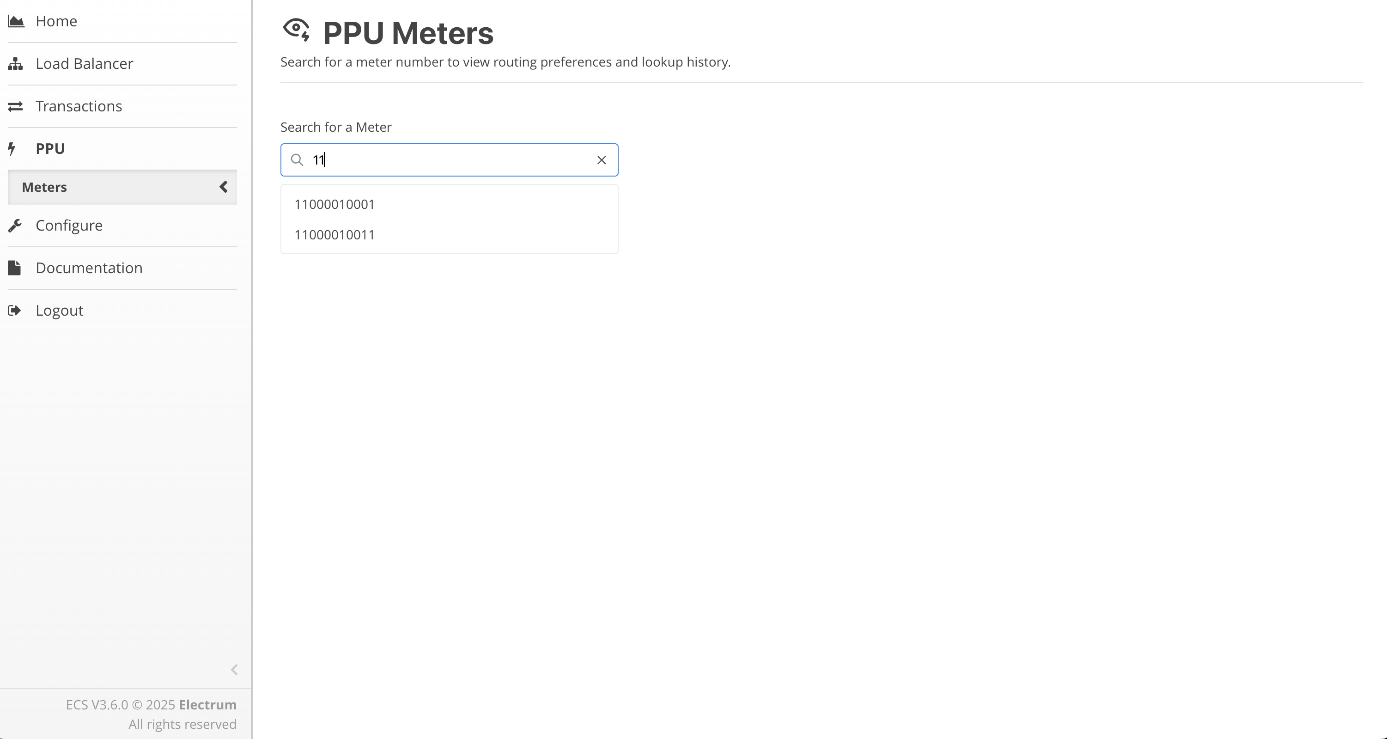Collapse the Meters submenu chevron

click(224, 187)
